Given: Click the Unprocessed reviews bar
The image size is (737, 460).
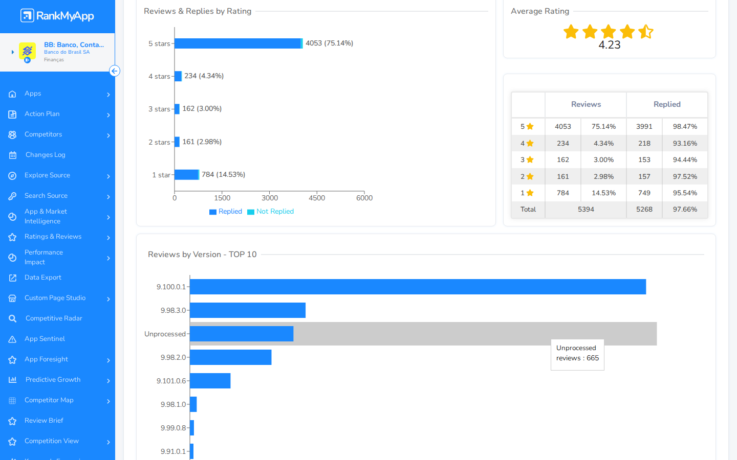Looking at the screenshot, I should pyautogui.click(x=242, y=334).
